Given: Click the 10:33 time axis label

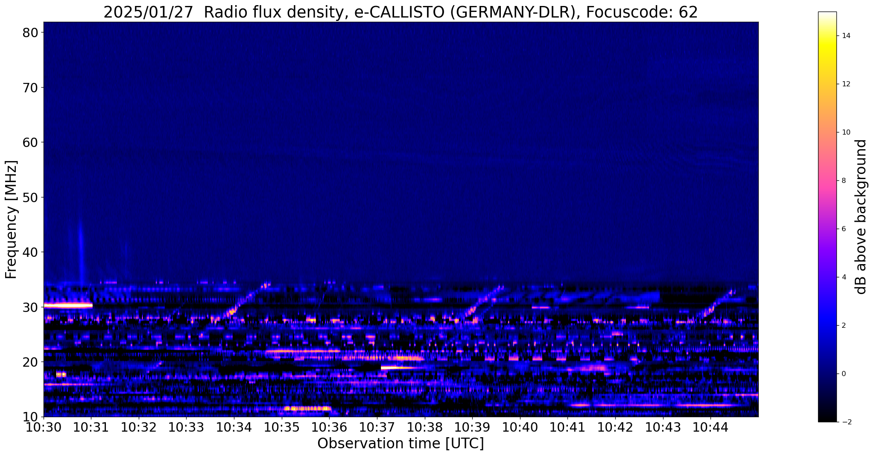Looking at the screenshot, I should click(186, 427).
